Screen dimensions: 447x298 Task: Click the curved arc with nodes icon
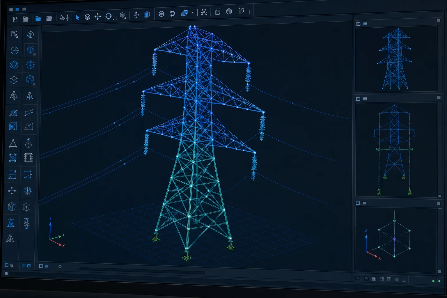click(x=241, y=11)
